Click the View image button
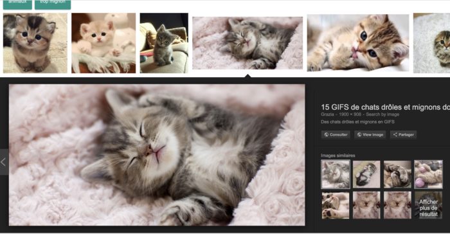The image size is (450, 234). pyautogui.click(x=370, y=134)
